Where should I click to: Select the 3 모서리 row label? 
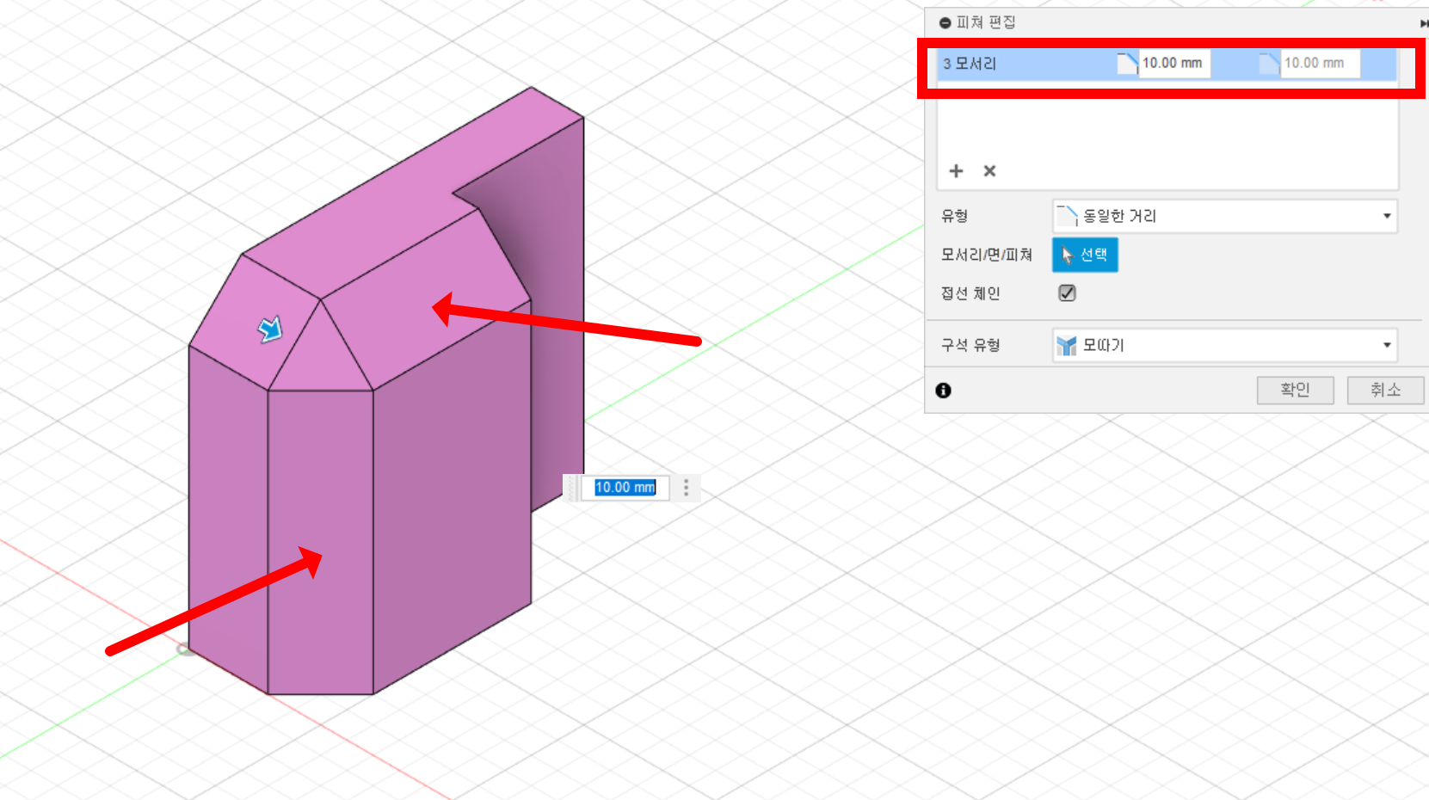pyautogui.click(x=970, y=64)
